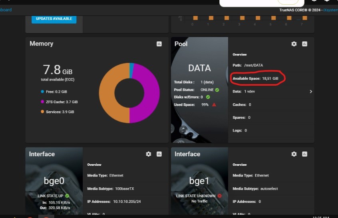View bge0 interface reports chart icon
Viewport: 338px width, 218px height.
(159, 154)
